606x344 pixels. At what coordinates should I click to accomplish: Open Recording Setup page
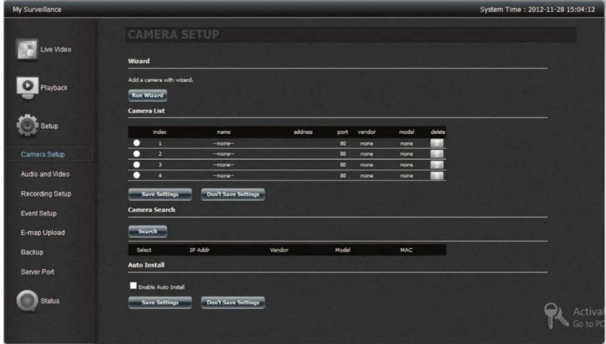coord(46,194)
